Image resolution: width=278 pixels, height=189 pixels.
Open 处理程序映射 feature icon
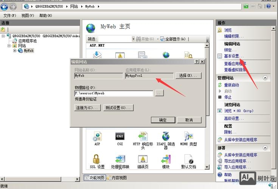click(x=120, y=159)
